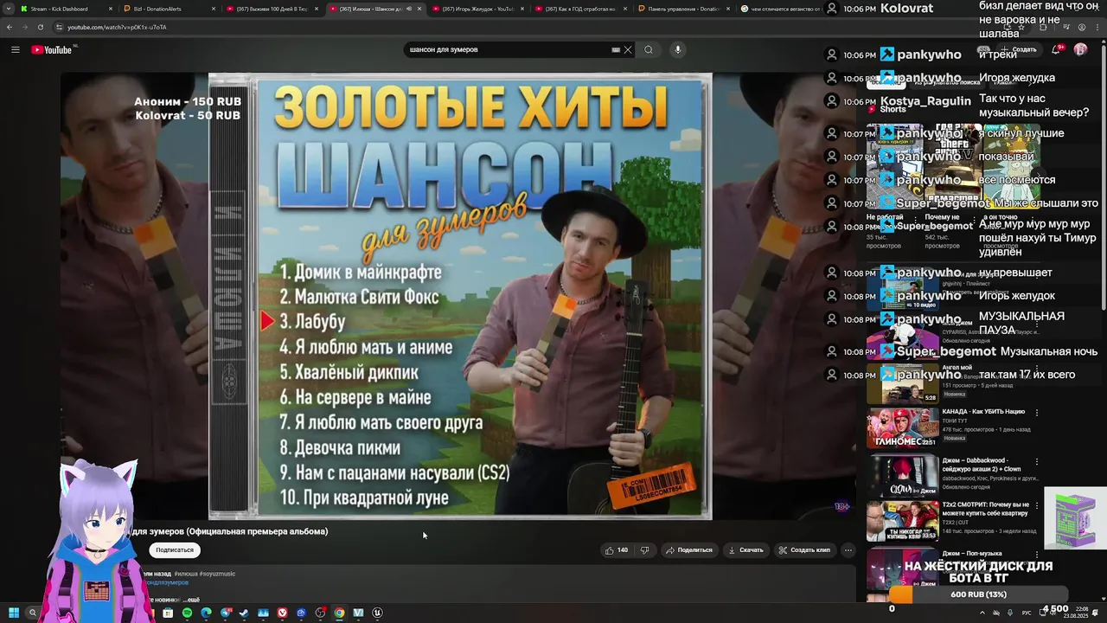Click Создать create button in header

point(1021,49)
